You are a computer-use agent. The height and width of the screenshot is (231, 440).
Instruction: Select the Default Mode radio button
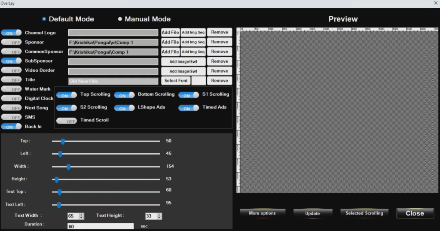(x=44, y=19)
